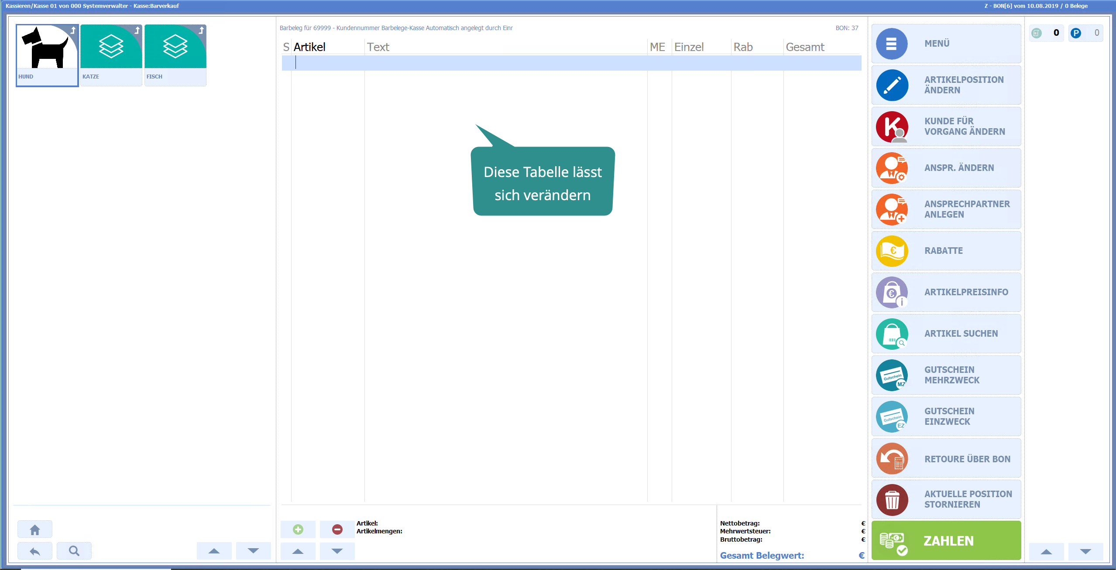Screen dimensions: 1116x570
Task: Open the MENÜ button
Action: tap(945, 44)
